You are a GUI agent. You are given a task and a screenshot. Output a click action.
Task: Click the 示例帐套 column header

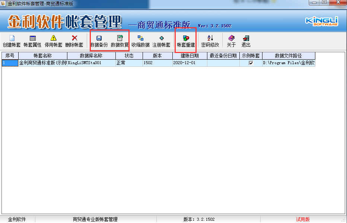coord(251,56)
